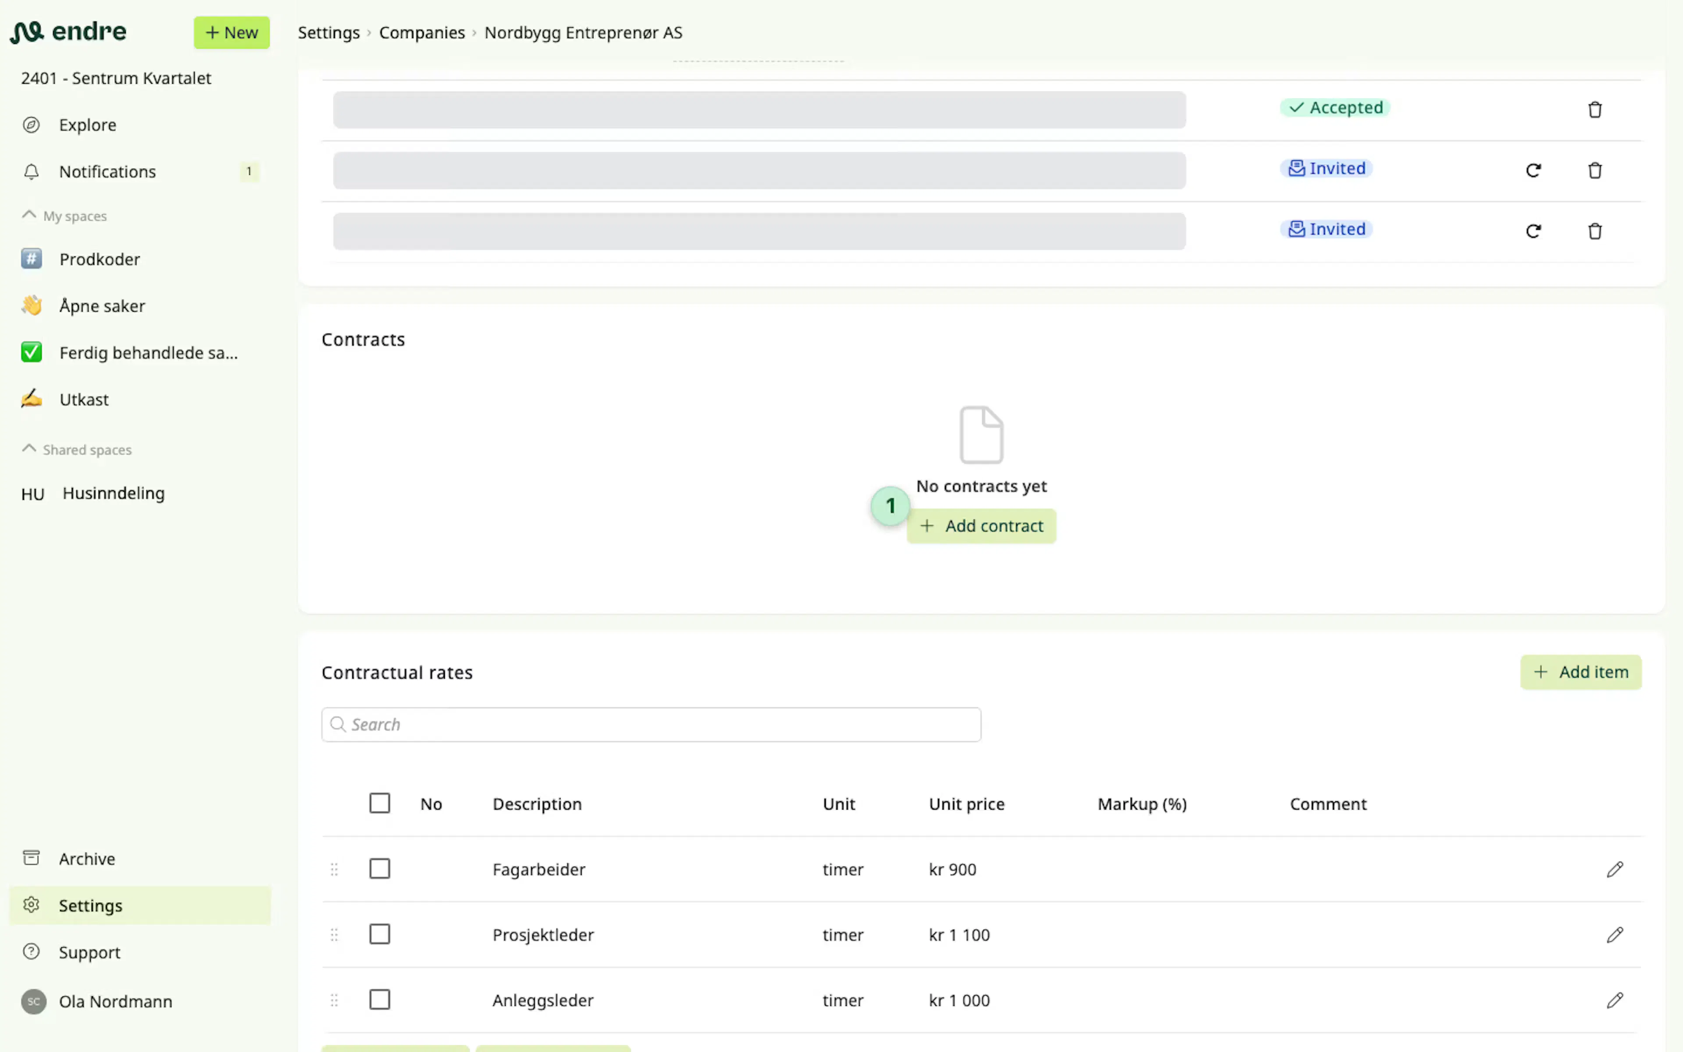Click the search magnifier icon in Contractual rates
This screenshot has height=1052, width=1683.
pyautogui.click(x=338, y=724)
